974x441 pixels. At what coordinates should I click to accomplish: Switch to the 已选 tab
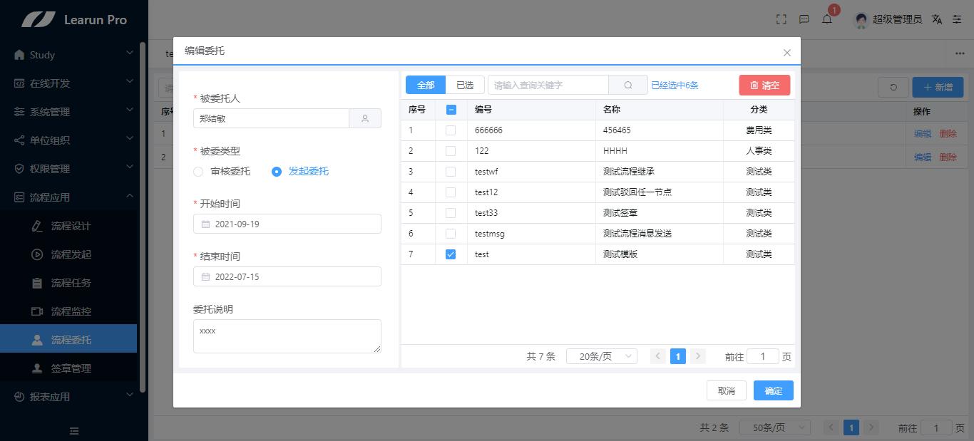pos(464,84)
